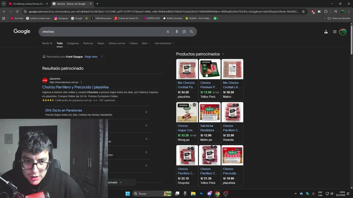
Task: Launch Photoshop from the taskbar
Action: [x=201, y=194]
